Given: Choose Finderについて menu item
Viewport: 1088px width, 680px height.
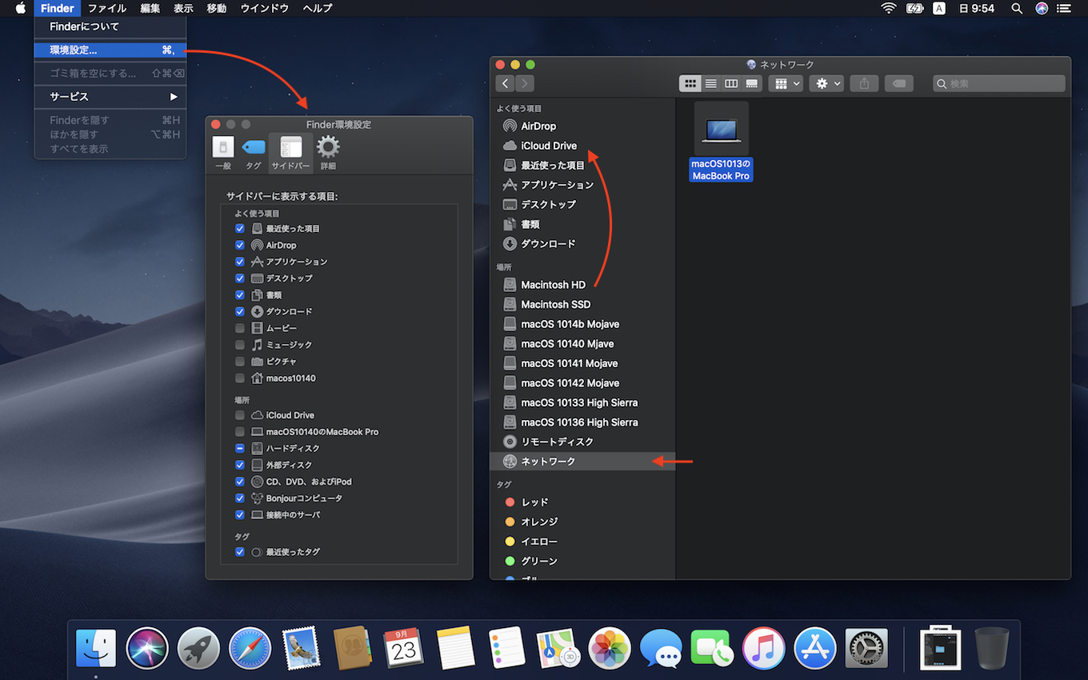Looking at the screenshot, I should click(110, 26).
